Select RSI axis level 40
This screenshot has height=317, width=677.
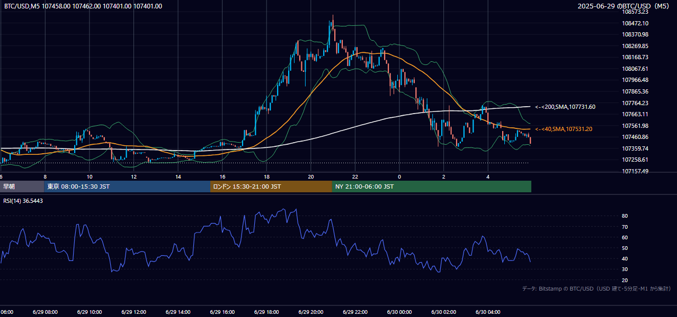pos(625,258)
